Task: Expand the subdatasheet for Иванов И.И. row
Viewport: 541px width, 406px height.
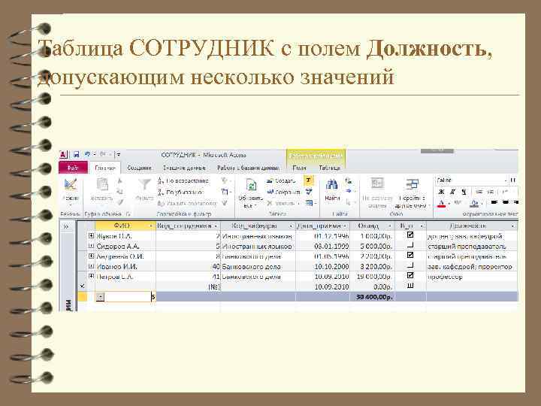Action: click(x=91, y=266)
